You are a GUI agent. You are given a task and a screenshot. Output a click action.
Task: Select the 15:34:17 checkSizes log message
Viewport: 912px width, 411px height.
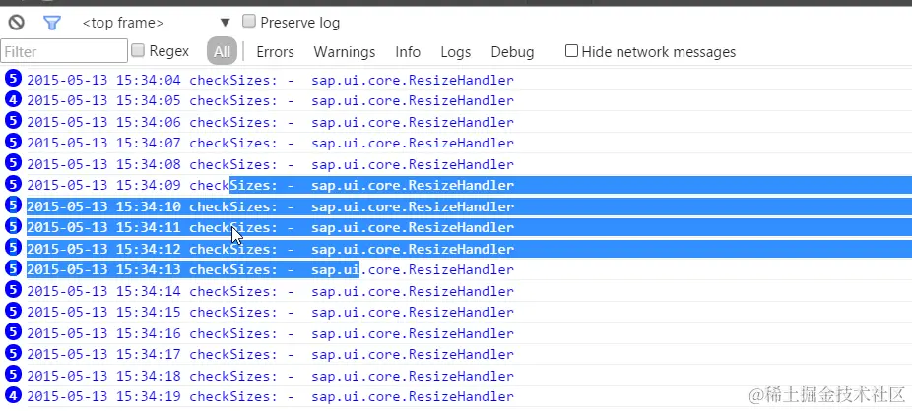pos(271,355)
